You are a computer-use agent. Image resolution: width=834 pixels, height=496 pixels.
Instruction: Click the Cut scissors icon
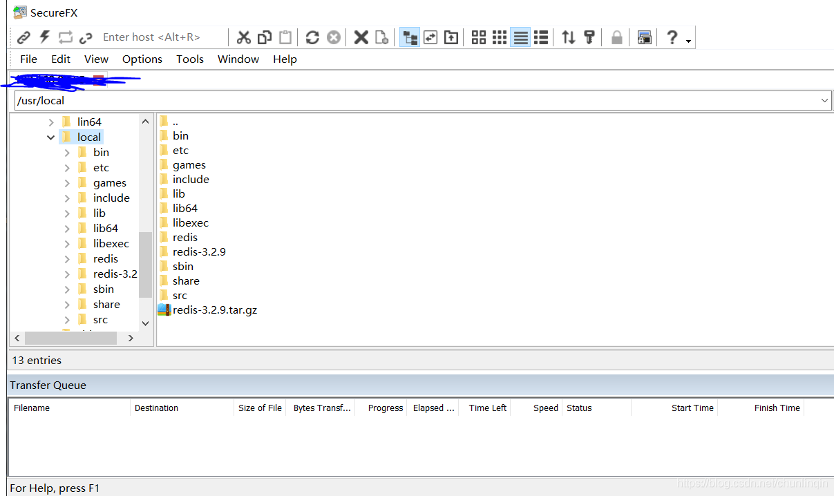click(243, 37)
